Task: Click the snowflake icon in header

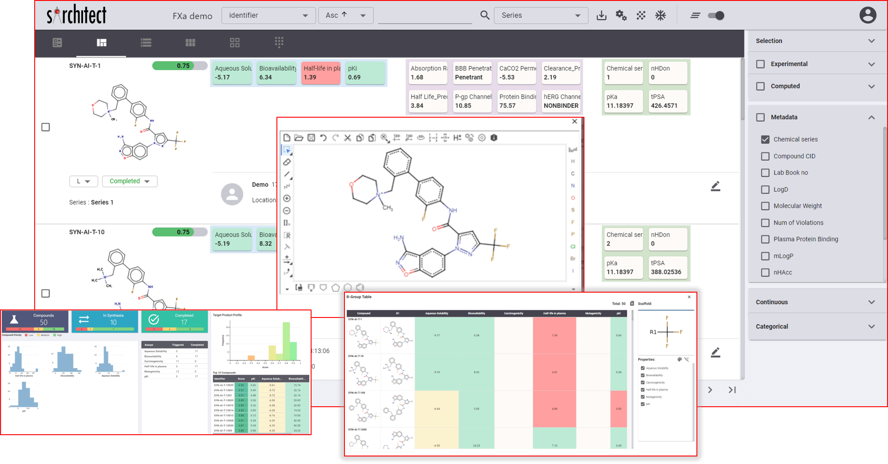Action: coord(660,16)
